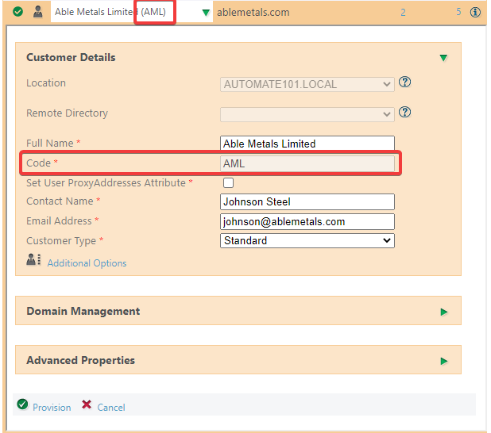
Task: Click the Provision link
Action: [x=52, y=408]
